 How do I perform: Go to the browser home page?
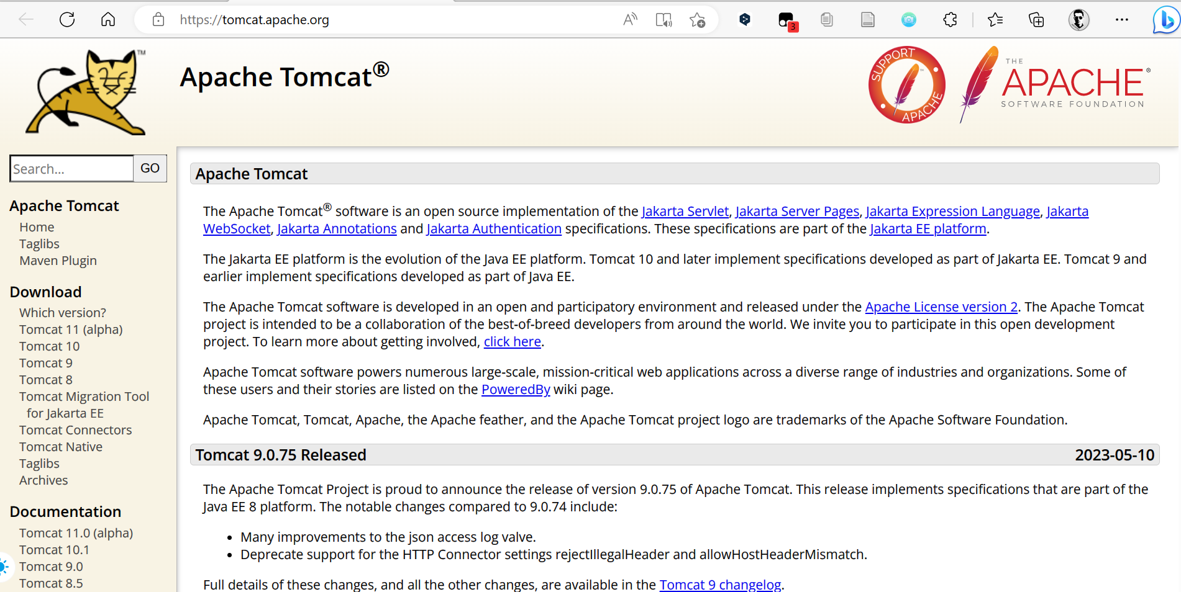coord(108,20)
